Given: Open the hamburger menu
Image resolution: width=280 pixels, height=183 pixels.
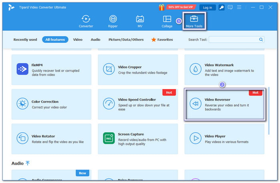Looking at the screenshot, I should pyautogui.click(x=239, y=7).
